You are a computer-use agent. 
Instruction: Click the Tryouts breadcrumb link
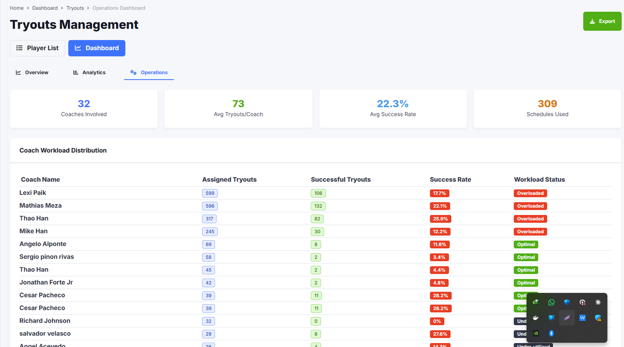click(x=75, y=8)
